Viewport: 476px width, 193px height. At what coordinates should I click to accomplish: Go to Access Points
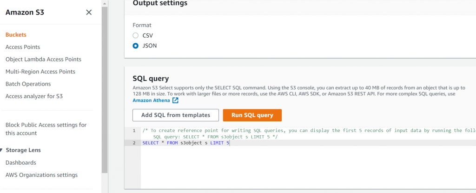click(23, 47)
